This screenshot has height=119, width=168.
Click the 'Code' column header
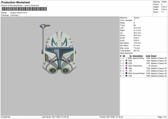(x=148, y=56)
